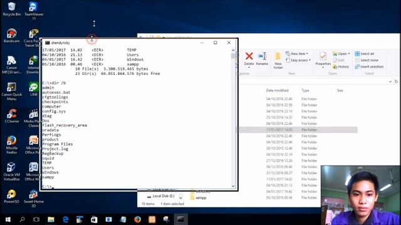
Task: Open the CCleaner desktop icon
Action: (x=11, y=116)
